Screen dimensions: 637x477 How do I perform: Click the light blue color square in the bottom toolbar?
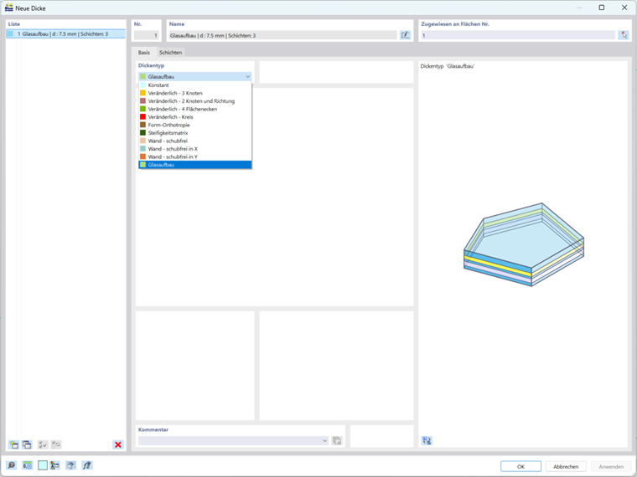coord(43,465)
